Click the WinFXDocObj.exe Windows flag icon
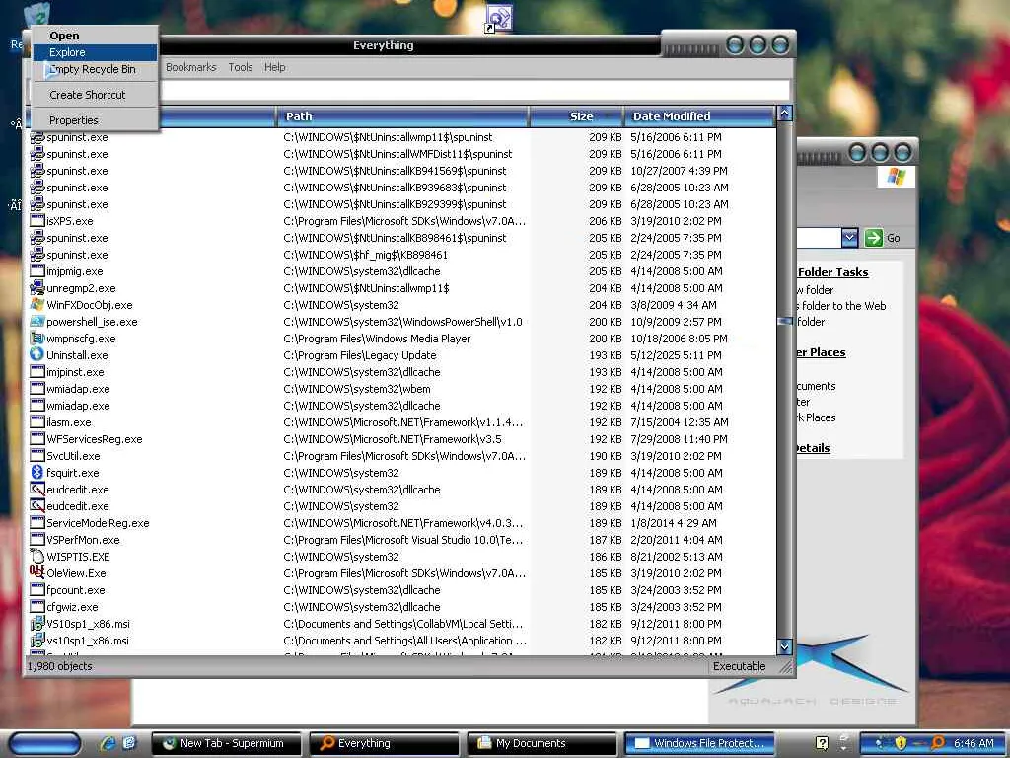The height and width of the screenshot is (758, 1010). pyautogui.click(x=36, y=304)
